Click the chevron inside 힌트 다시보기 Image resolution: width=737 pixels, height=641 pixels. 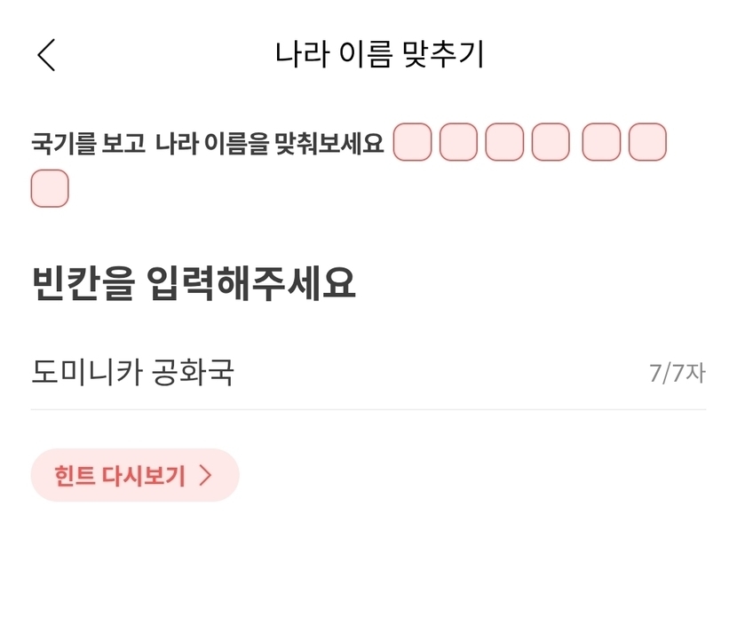point(205,475)
